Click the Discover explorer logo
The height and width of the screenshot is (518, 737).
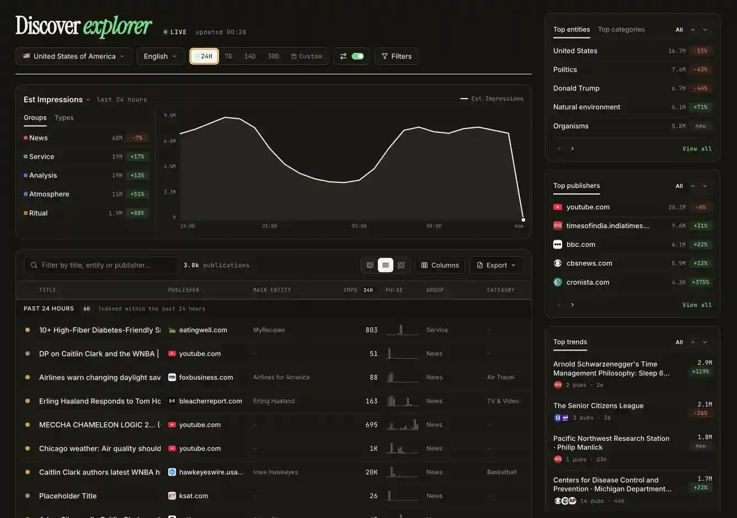(84, 26)
